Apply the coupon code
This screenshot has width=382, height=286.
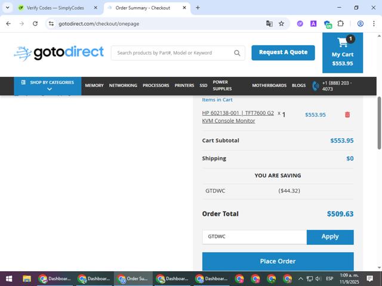click(x=330, y=237)
